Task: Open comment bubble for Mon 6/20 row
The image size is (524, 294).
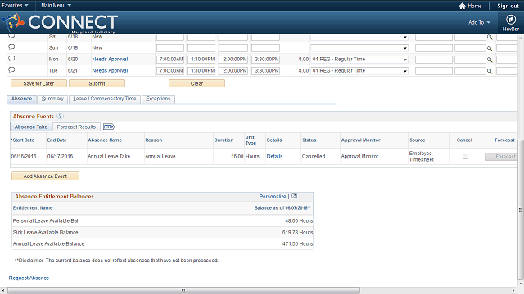Action: point(11,59)
